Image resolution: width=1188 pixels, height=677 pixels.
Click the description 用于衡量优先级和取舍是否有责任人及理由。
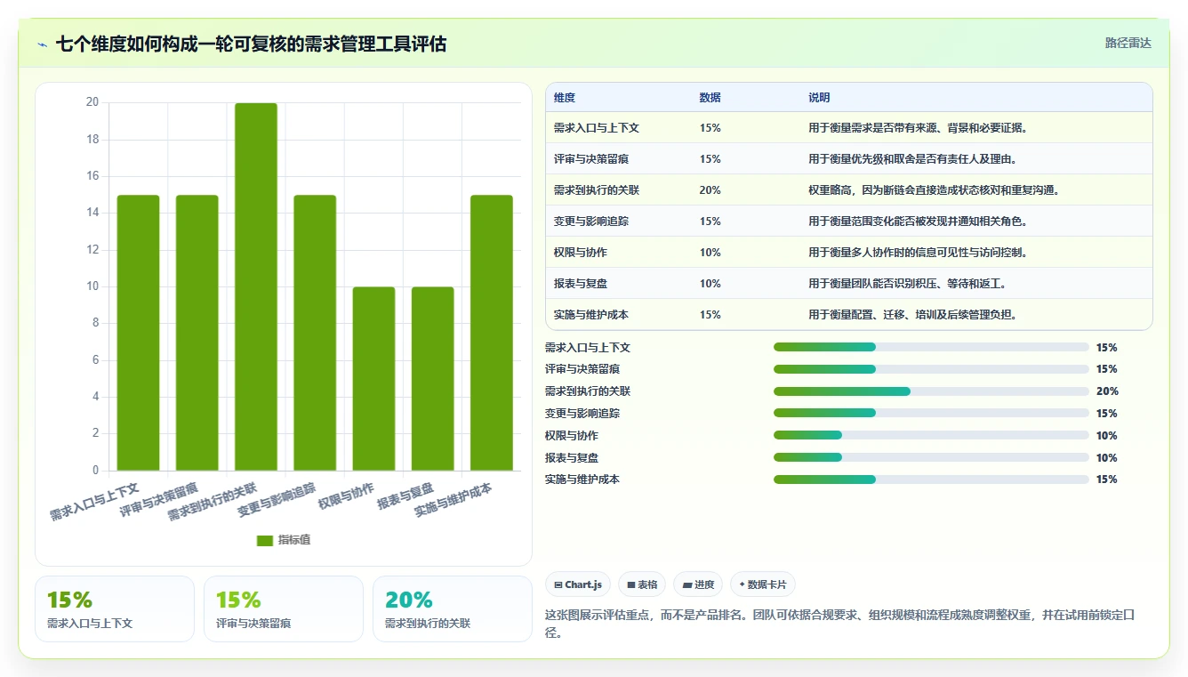913,159
